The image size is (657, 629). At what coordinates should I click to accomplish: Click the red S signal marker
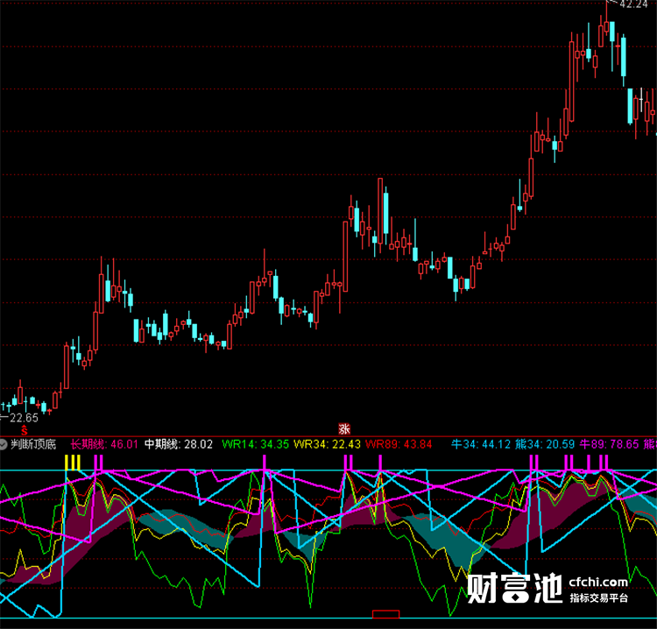point(25,430)
